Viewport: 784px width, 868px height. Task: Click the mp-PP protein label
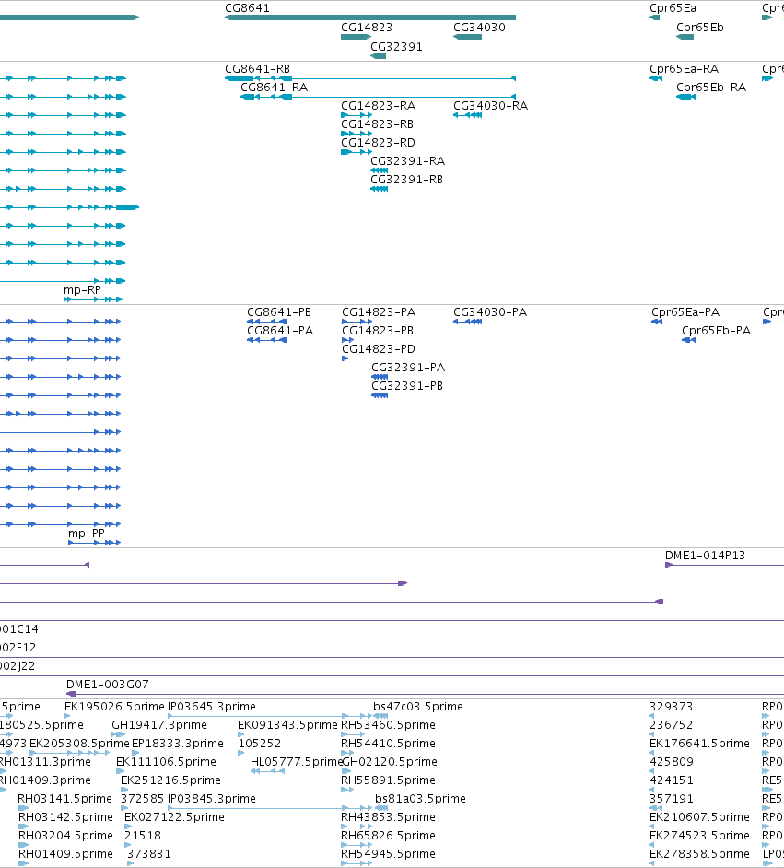click(x=87, y=534)
